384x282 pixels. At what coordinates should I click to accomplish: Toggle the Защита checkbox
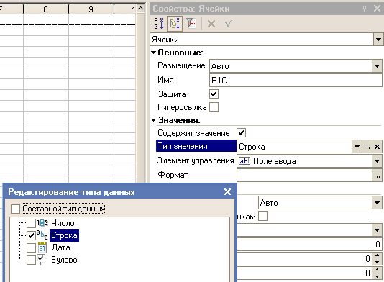214,94
